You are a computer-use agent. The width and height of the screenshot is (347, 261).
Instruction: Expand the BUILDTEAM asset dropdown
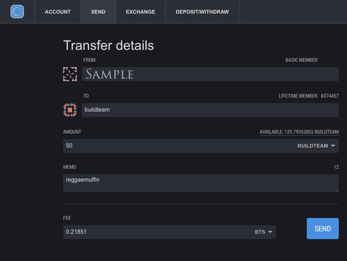[317, 146]
